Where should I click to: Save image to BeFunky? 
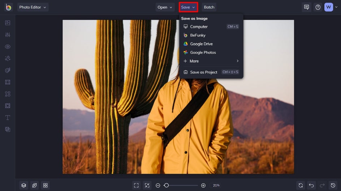tap(211, 35)
